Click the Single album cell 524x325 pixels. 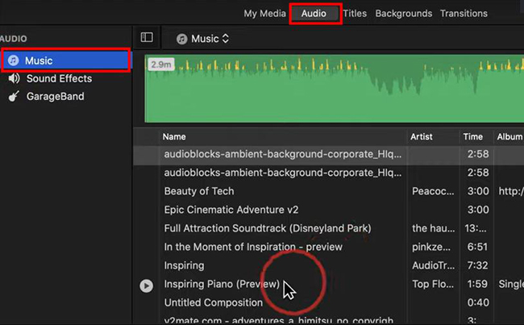511,284
